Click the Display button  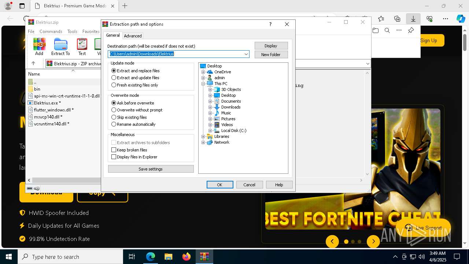[x=271, y=46]
